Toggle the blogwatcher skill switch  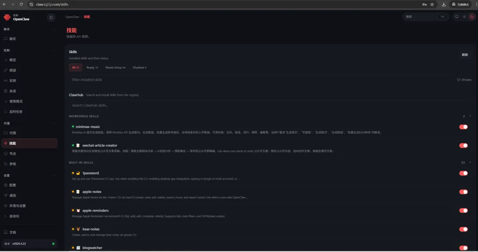pos(463,248)
